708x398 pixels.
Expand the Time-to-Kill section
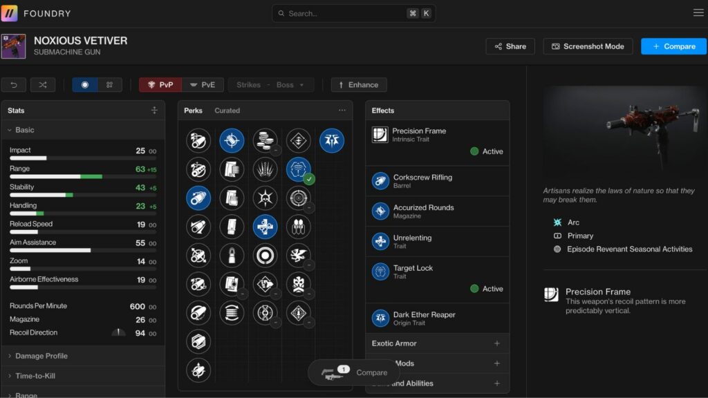pyautogui.click(x=83, y=376)
